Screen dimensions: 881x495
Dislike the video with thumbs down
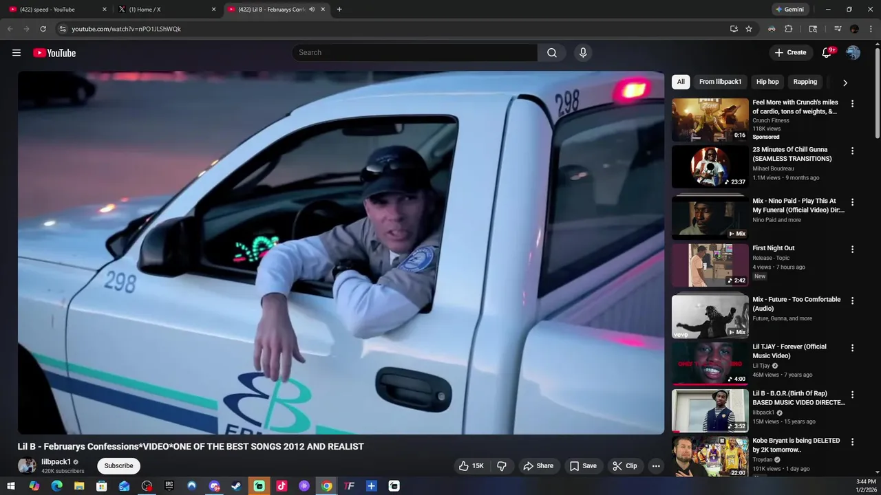[502, 466]
